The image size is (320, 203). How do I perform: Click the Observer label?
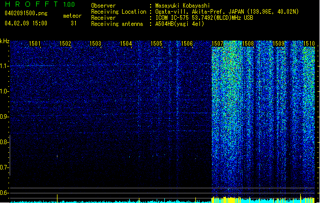click(103, 6)
